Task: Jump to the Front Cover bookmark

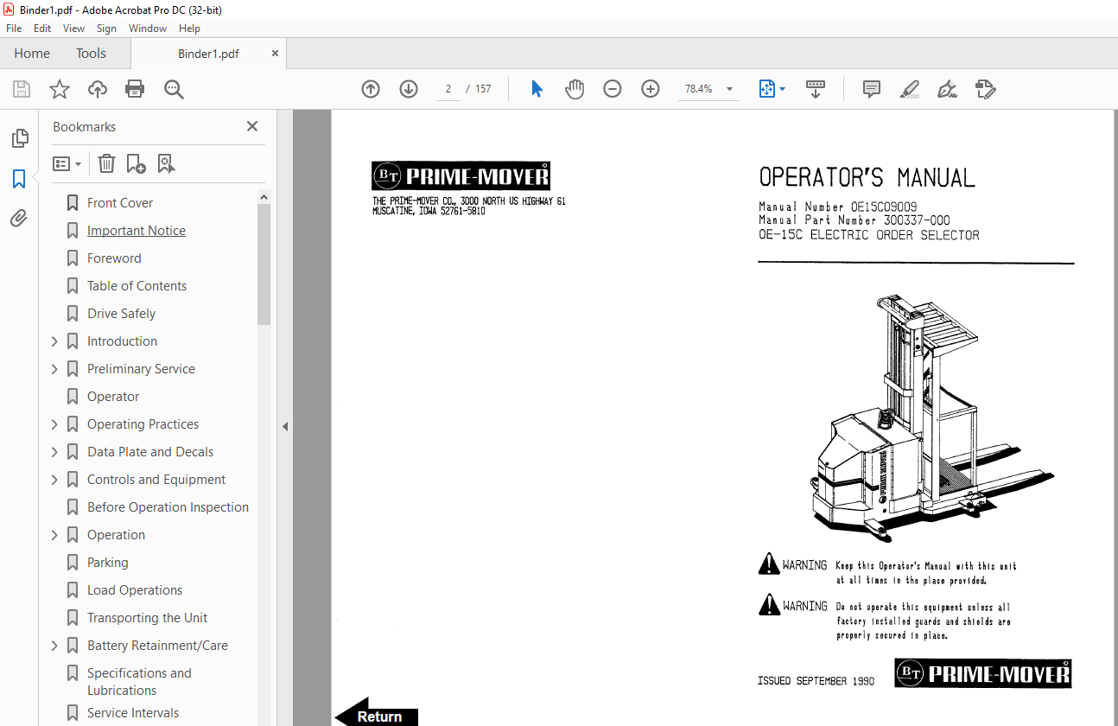Action: [x=120, y=203]
